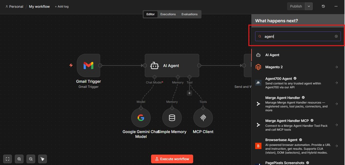Click the plus below the Tool connector
Screen dimensions: 345x165
[x=189, y=93]
